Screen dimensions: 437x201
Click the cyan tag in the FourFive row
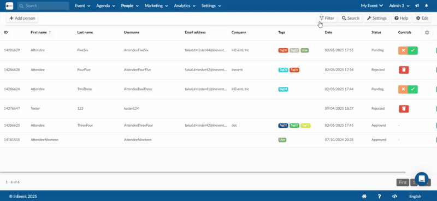(283, 70)
